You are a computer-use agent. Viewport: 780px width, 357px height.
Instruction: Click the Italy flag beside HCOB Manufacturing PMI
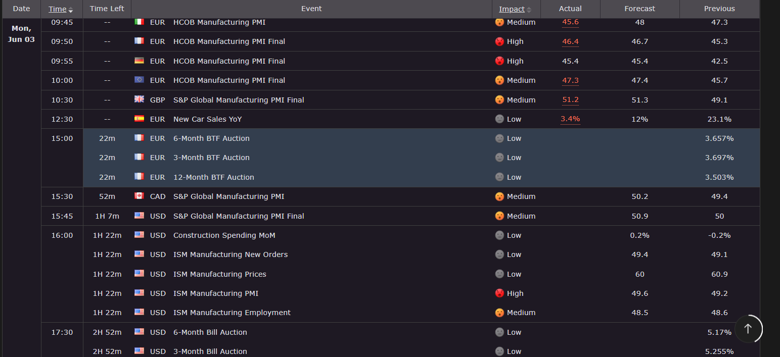click(x=139, y=22)
